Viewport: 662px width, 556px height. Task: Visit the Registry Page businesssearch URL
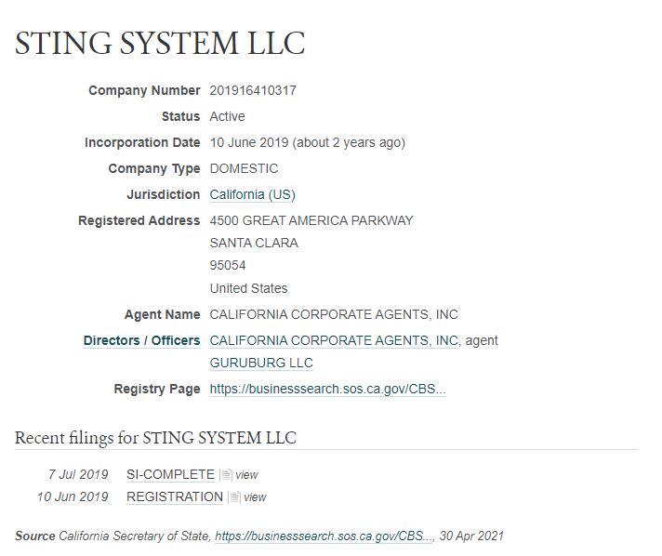(327, 389)
